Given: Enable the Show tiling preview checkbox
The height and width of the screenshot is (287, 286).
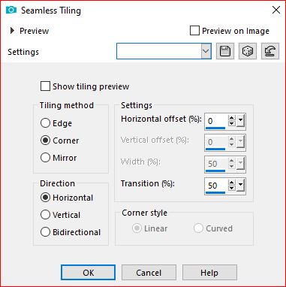Looking at the screenshot, I should pyautogui.click(x=45, y=86).
